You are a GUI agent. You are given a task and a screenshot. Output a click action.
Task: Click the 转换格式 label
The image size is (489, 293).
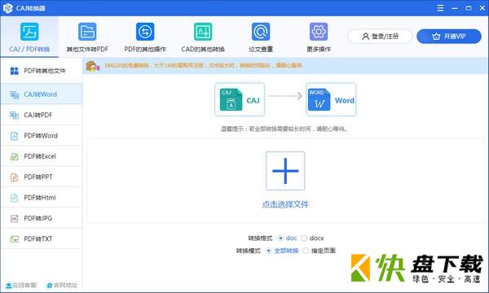tap(260, 238)
